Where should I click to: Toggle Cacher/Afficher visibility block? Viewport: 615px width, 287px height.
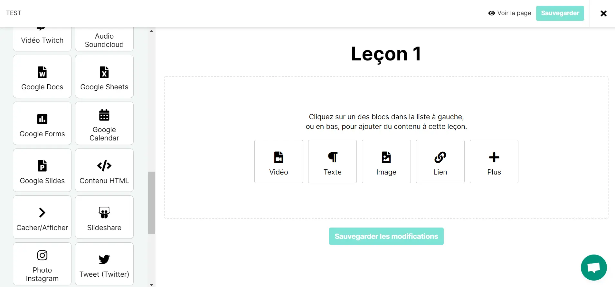click(x=42, y=217)
